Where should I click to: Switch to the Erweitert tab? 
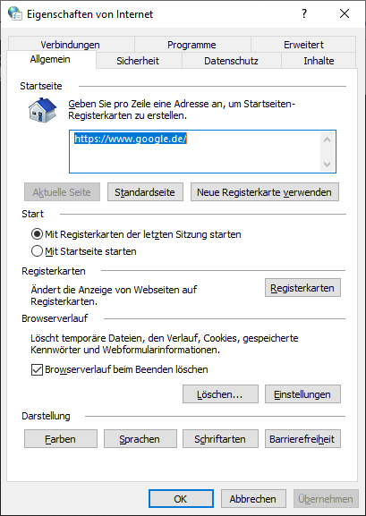tap(303, 45)
